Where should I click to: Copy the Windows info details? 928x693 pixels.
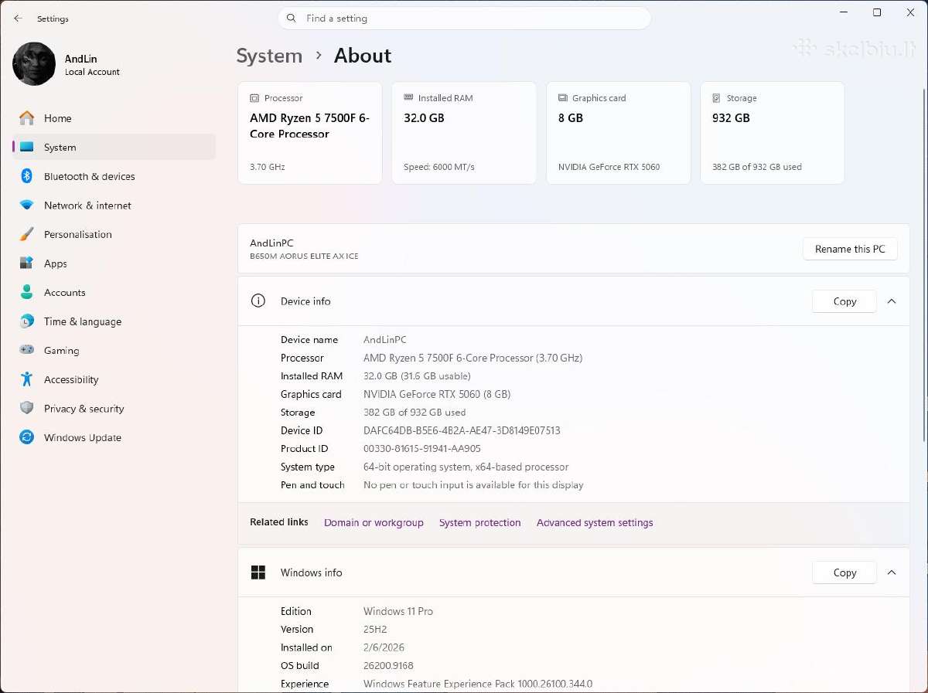844,572
